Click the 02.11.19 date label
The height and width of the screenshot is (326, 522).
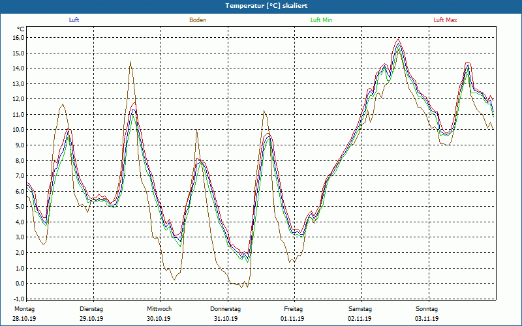coord(360,319)
